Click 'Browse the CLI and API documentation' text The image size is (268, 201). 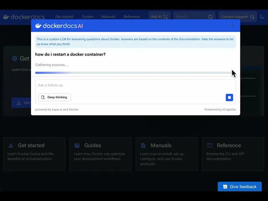pyautogui.click(x=225, y=156)
